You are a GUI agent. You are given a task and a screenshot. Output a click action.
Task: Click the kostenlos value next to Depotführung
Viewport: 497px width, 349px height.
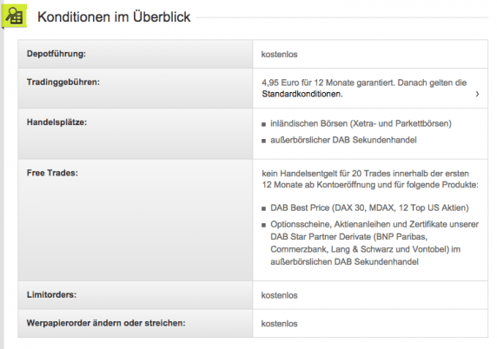tap(279, 55)
